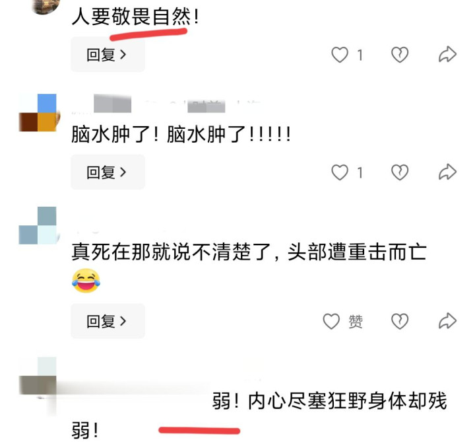Screen dimensions: 475x442
Task: Like the 人要敬畏自然 comment
Action: (x=340, y=55)
